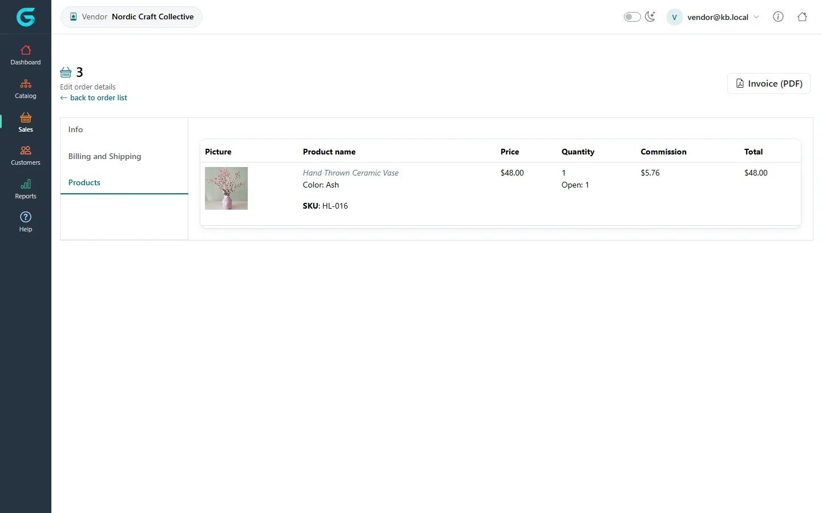822x513 pixels.
Task: Open the Customers section
Action: 26,156
